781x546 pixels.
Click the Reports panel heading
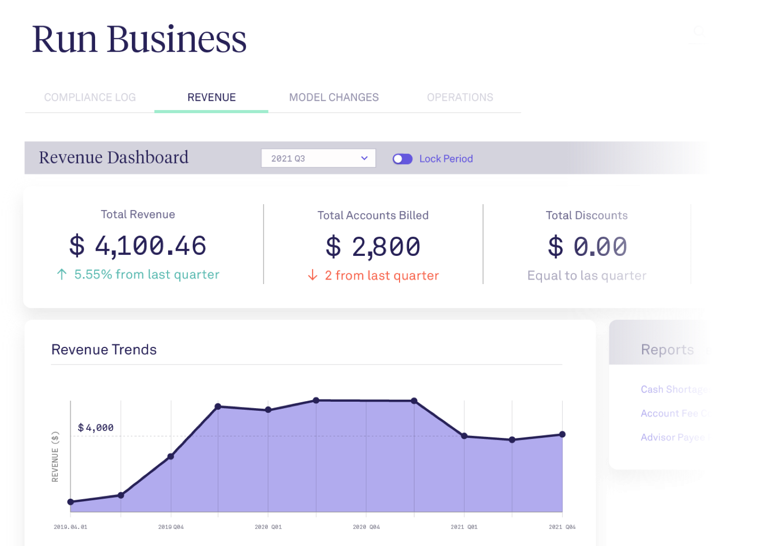(x=667, y=349)
